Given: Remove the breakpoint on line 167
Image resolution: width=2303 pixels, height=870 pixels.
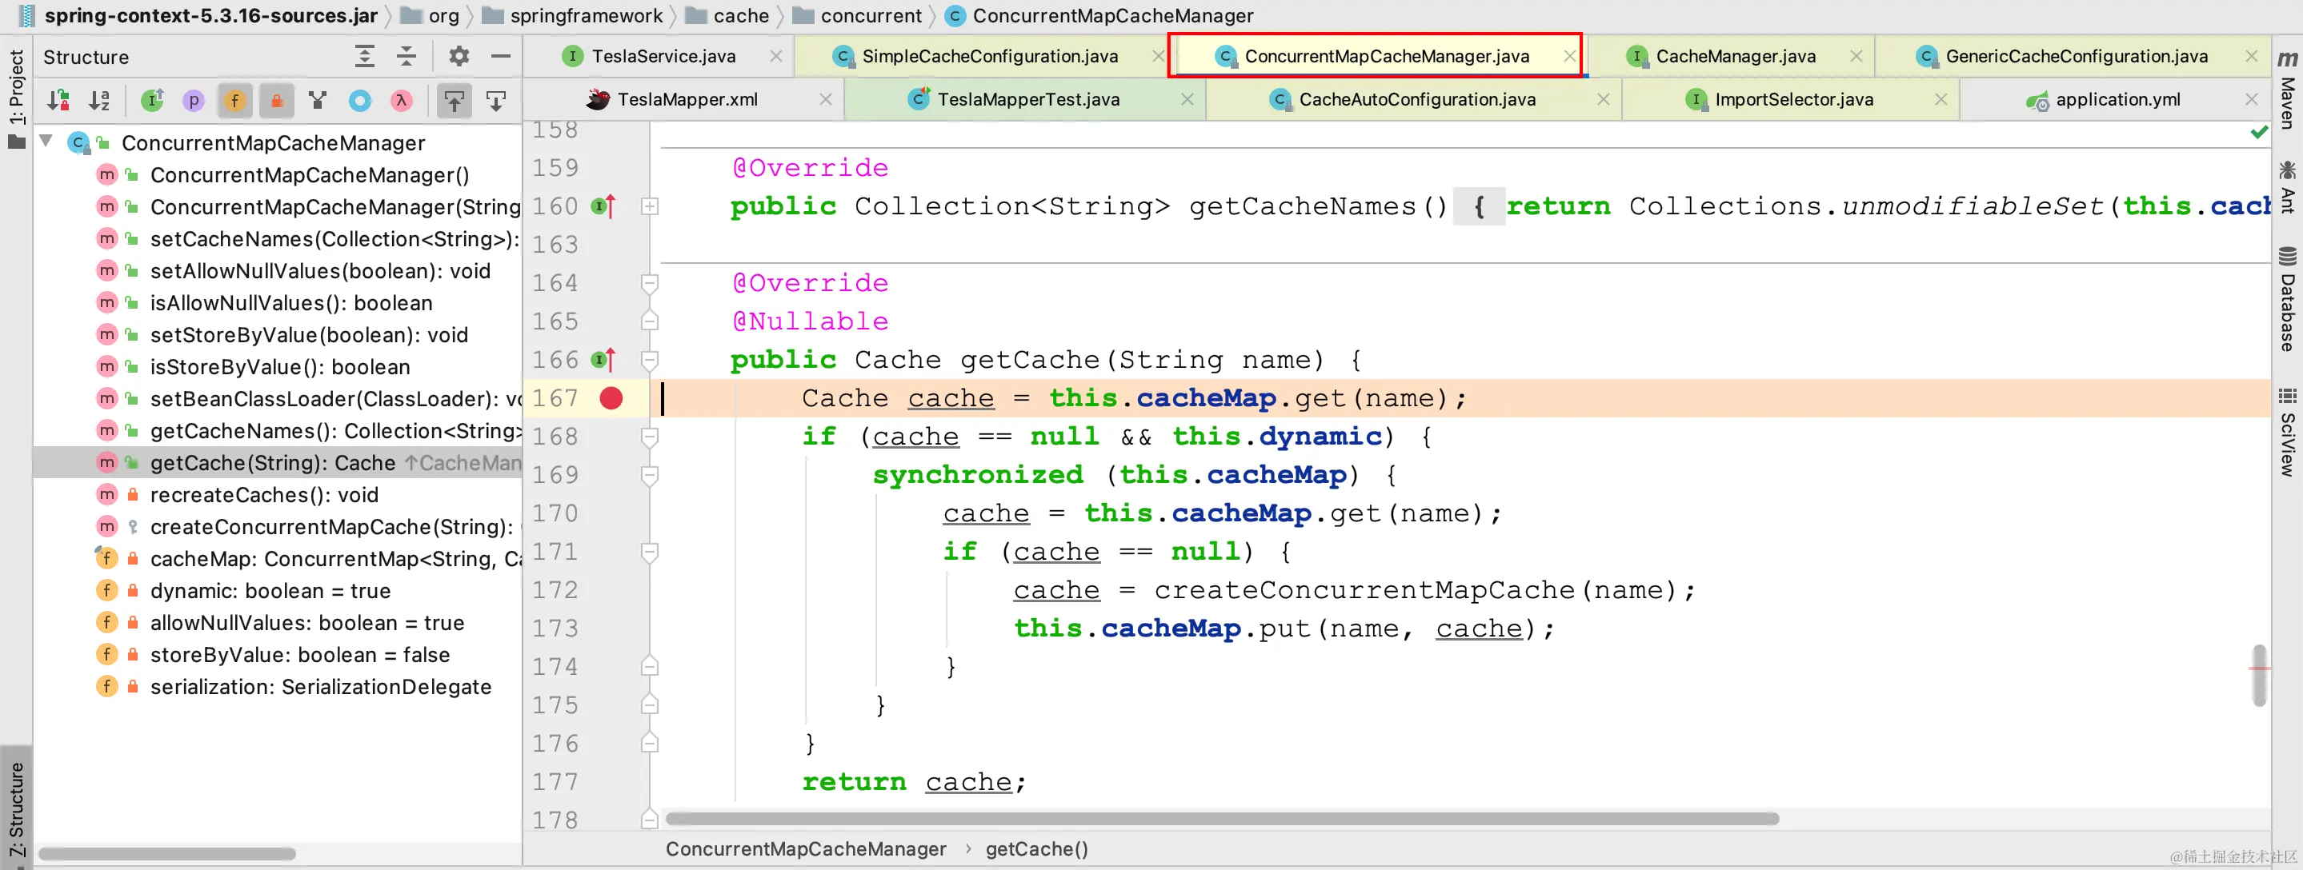Looking at the screenshot, I should [611, 398].
